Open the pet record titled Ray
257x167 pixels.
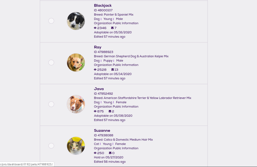[97, 47]
